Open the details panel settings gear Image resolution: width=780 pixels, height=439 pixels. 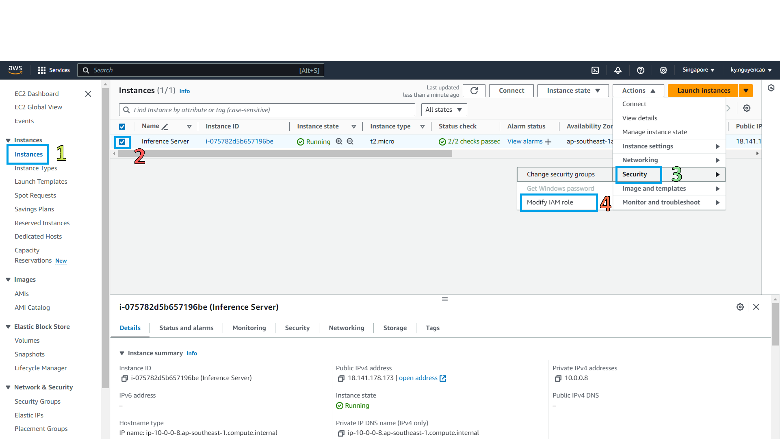pyautogui.click(x=740, y=307)
